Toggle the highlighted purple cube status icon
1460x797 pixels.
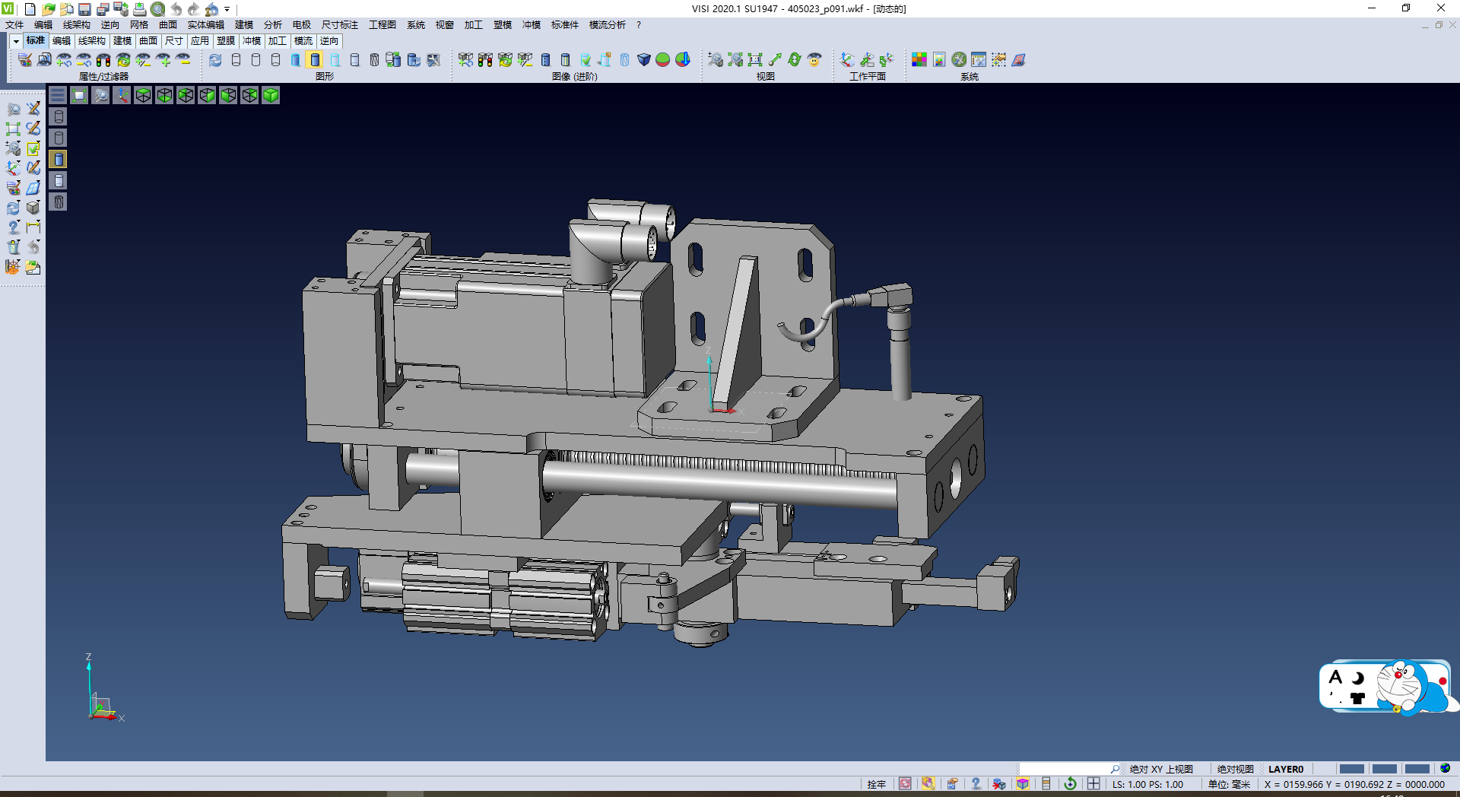coord(1023,784)
